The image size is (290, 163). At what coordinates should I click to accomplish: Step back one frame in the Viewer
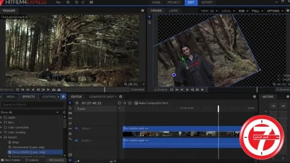[x=192, y=90]
